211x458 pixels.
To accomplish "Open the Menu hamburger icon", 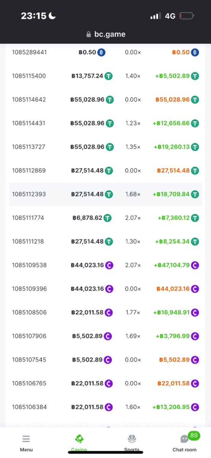I will 26,439.
